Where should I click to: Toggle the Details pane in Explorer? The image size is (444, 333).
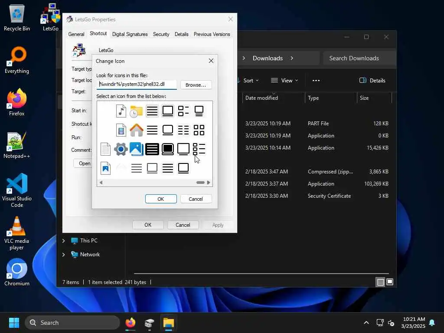tap(372, 80)
